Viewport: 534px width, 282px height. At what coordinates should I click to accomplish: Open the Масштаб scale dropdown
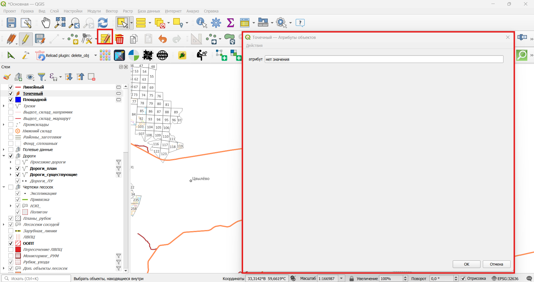342,278
